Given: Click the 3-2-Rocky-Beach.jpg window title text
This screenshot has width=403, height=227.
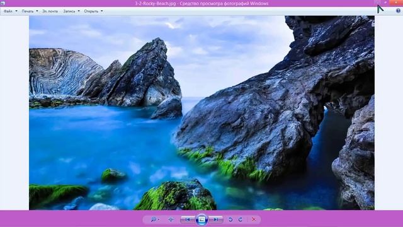Looking at the screenshot, I should coord(201,3).
